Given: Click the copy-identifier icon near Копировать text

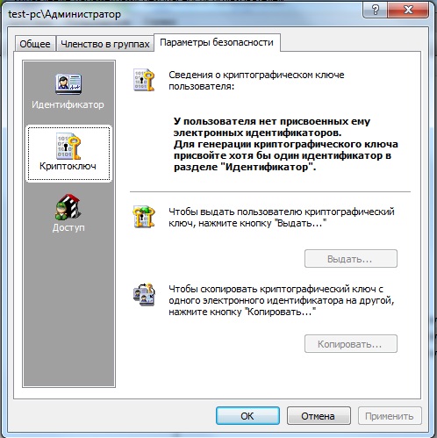Looking at the screenshot, I should pyautogui.click(x=144, y=295).
